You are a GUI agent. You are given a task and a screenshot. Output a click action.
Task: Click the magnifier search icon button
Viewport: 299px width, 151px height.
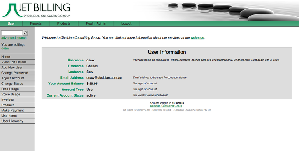25,33
